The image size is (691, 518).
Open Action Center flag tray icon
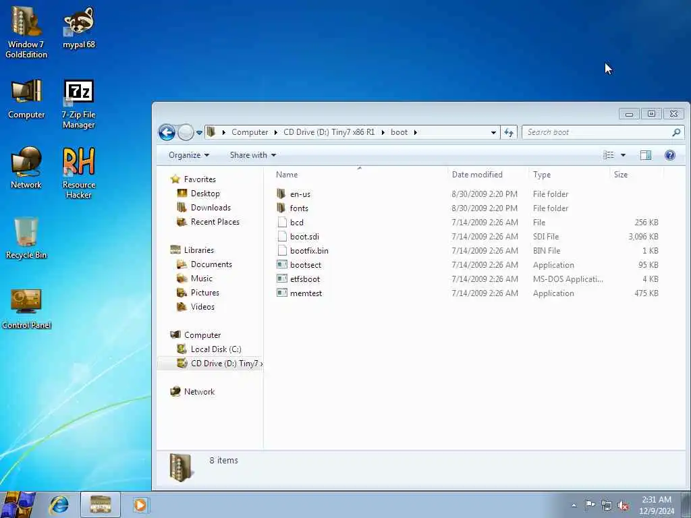(590, 505)
